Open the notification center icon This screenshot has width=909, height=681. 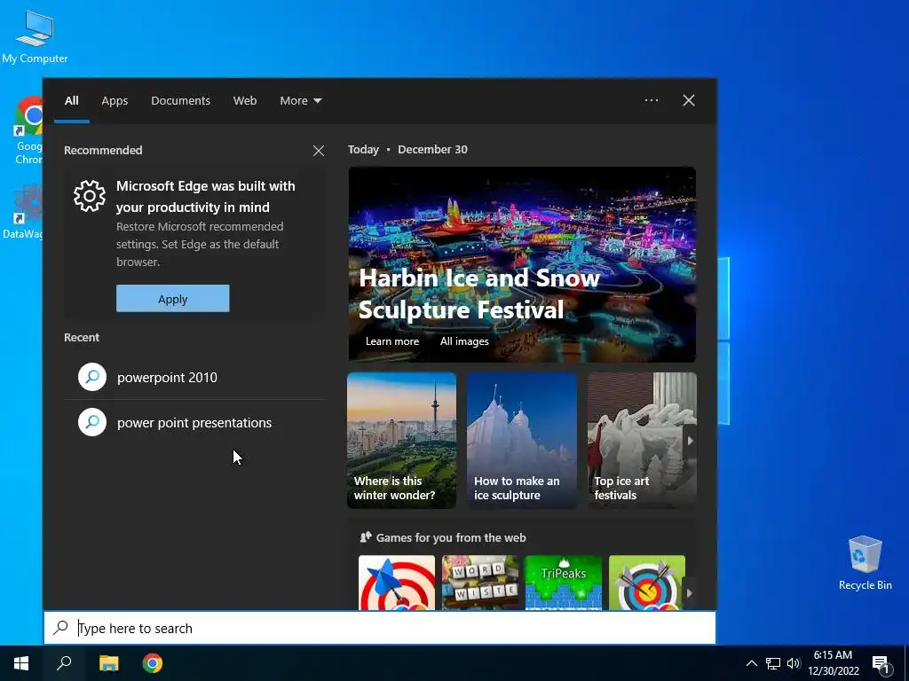880,664
